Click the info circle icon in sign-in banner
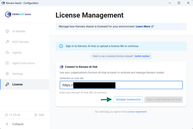Image resolution: width=193 pixels, height=129 pixels. 61,46
